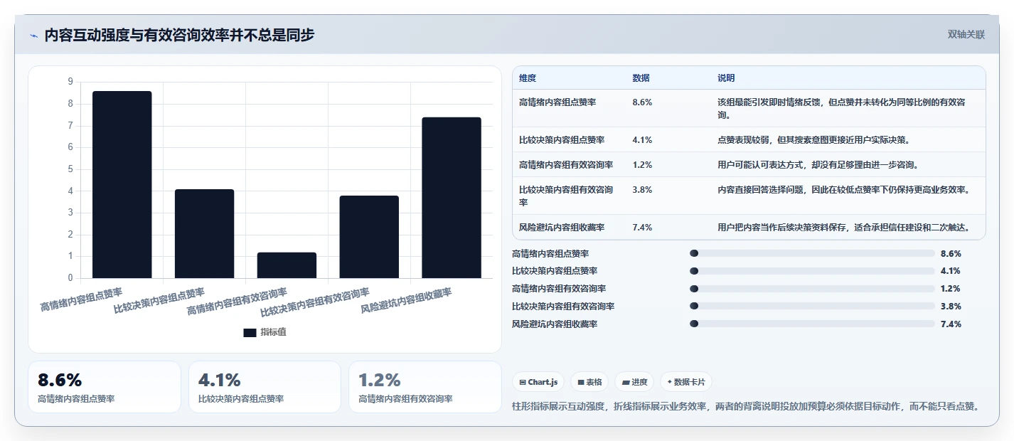Click the 4.1% value in the table
The image size is (1014, 441).
(x=642, y=140)
